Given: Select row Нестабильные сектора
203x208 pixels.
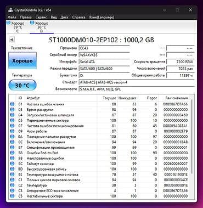Looking at the screenshot, I should pos(99,196).
